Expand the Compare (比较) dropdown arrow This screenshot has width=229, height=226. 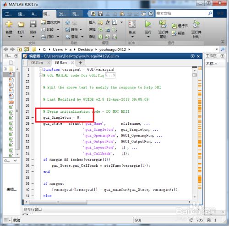[x=58, y=29]
